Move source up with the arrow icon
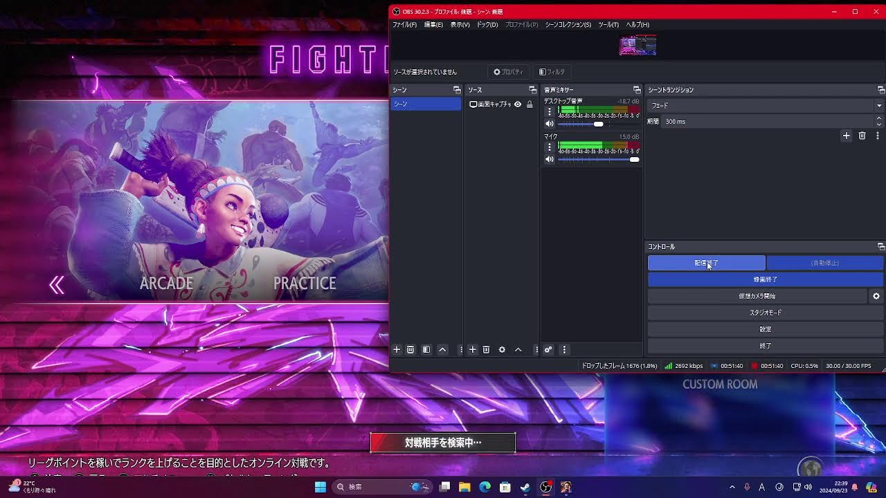The image size is (886, 498). (x=518, y=350)
